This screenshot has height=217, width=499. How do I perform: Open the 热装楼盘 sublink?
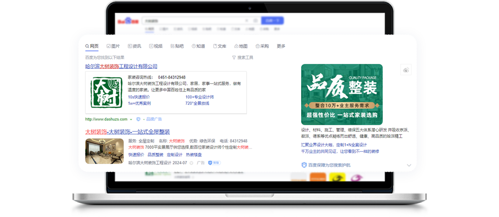pyautogui.click(x=194, y=155)
